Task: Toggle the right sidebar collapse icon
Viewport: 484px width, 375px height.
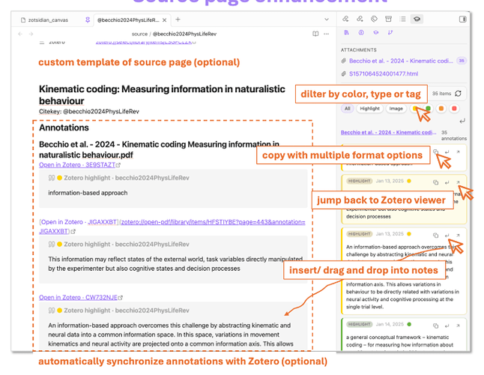Action: point(462,19)
